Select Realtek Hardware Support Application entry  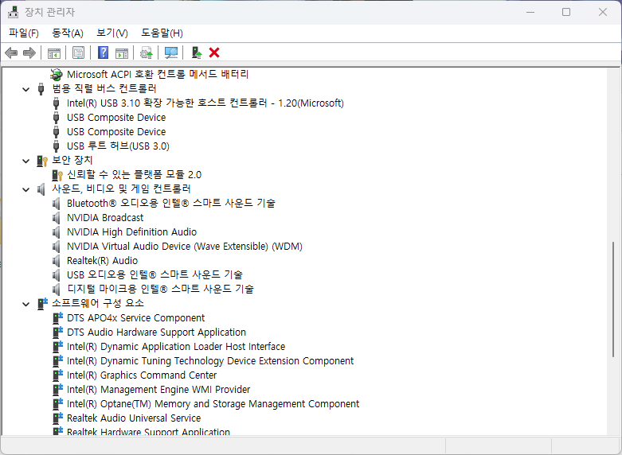tap(148, 431)
